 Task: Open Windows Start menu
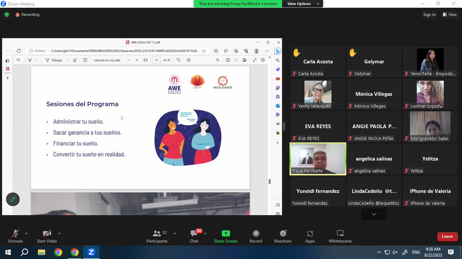point(8,252)
